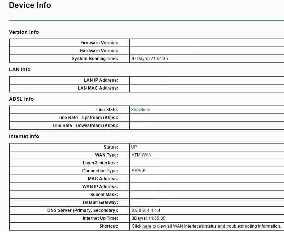Screen dimensions: 284x232
Task: Click the Default Gateway label
Action: [101, 203]
